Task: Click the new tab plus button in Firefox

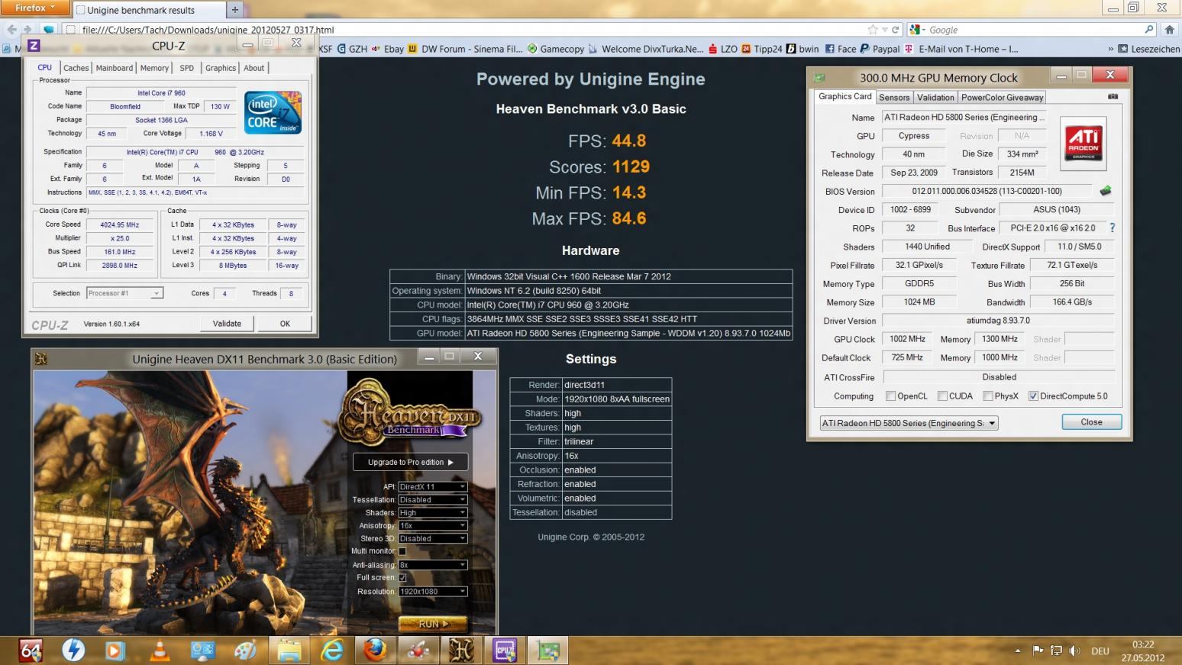Action: tap(234, 10)
